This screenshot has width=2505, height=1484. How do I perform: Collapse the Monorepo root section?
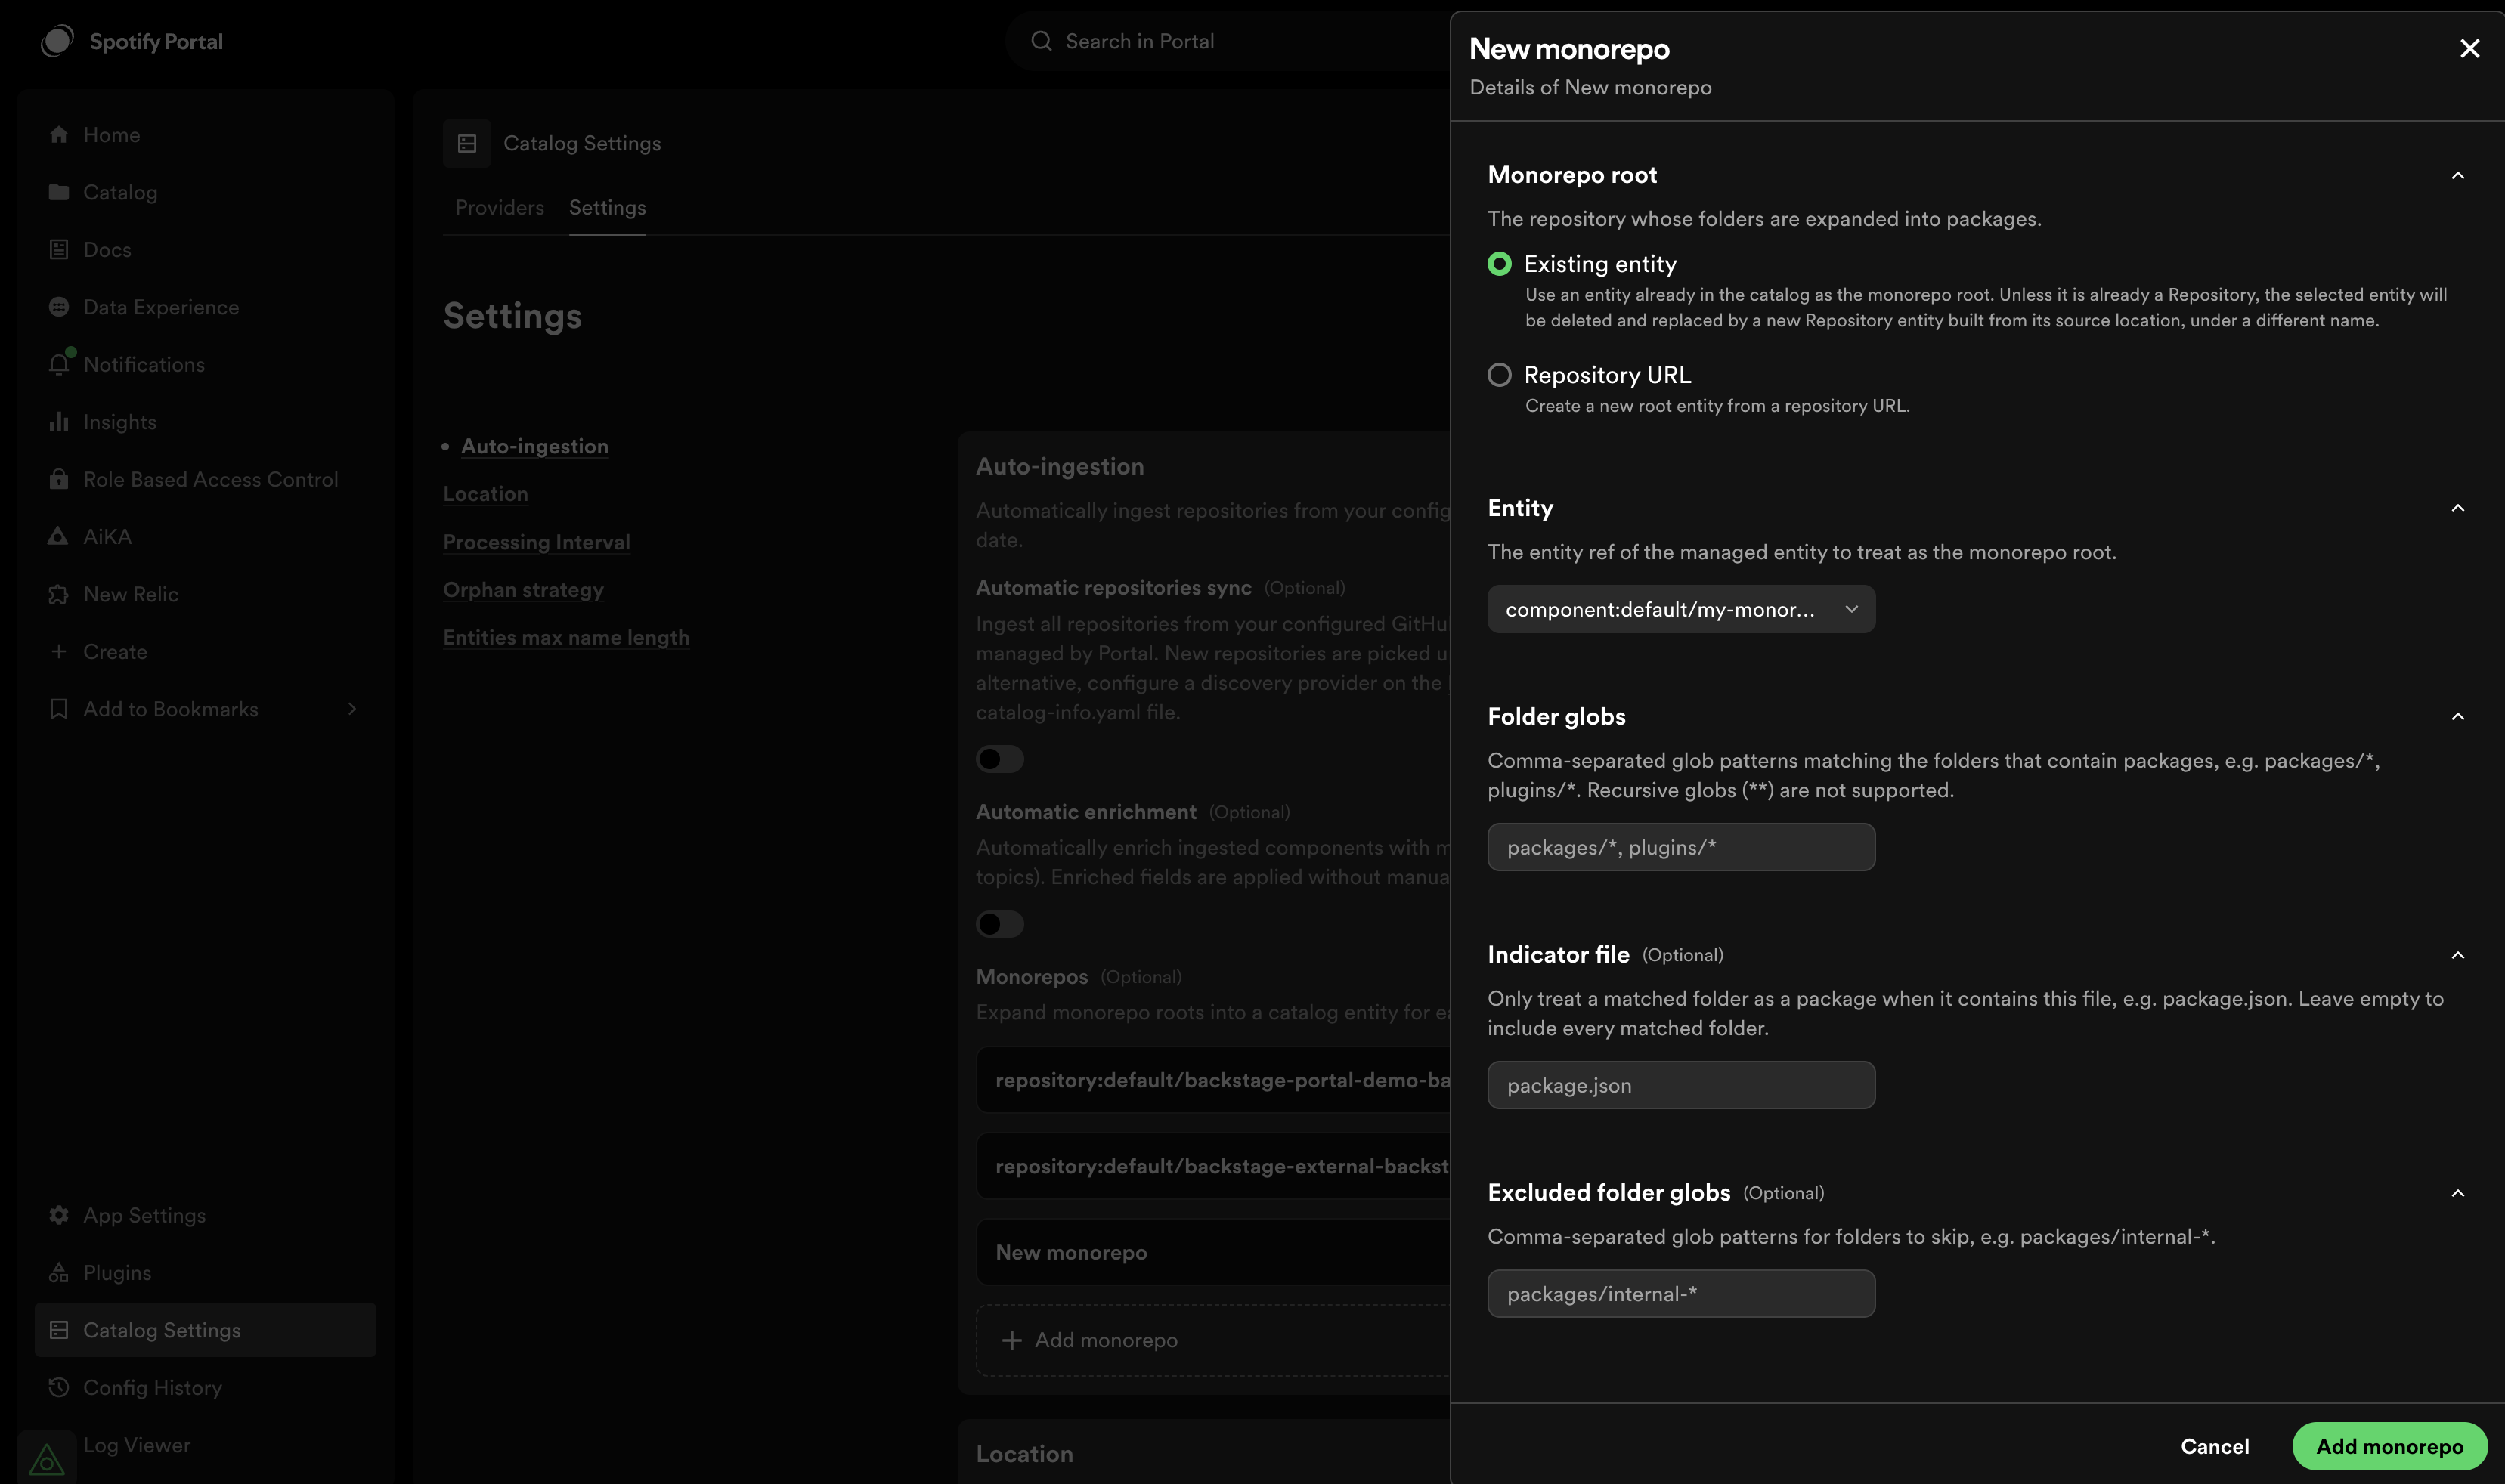(x=2457, y=176)
